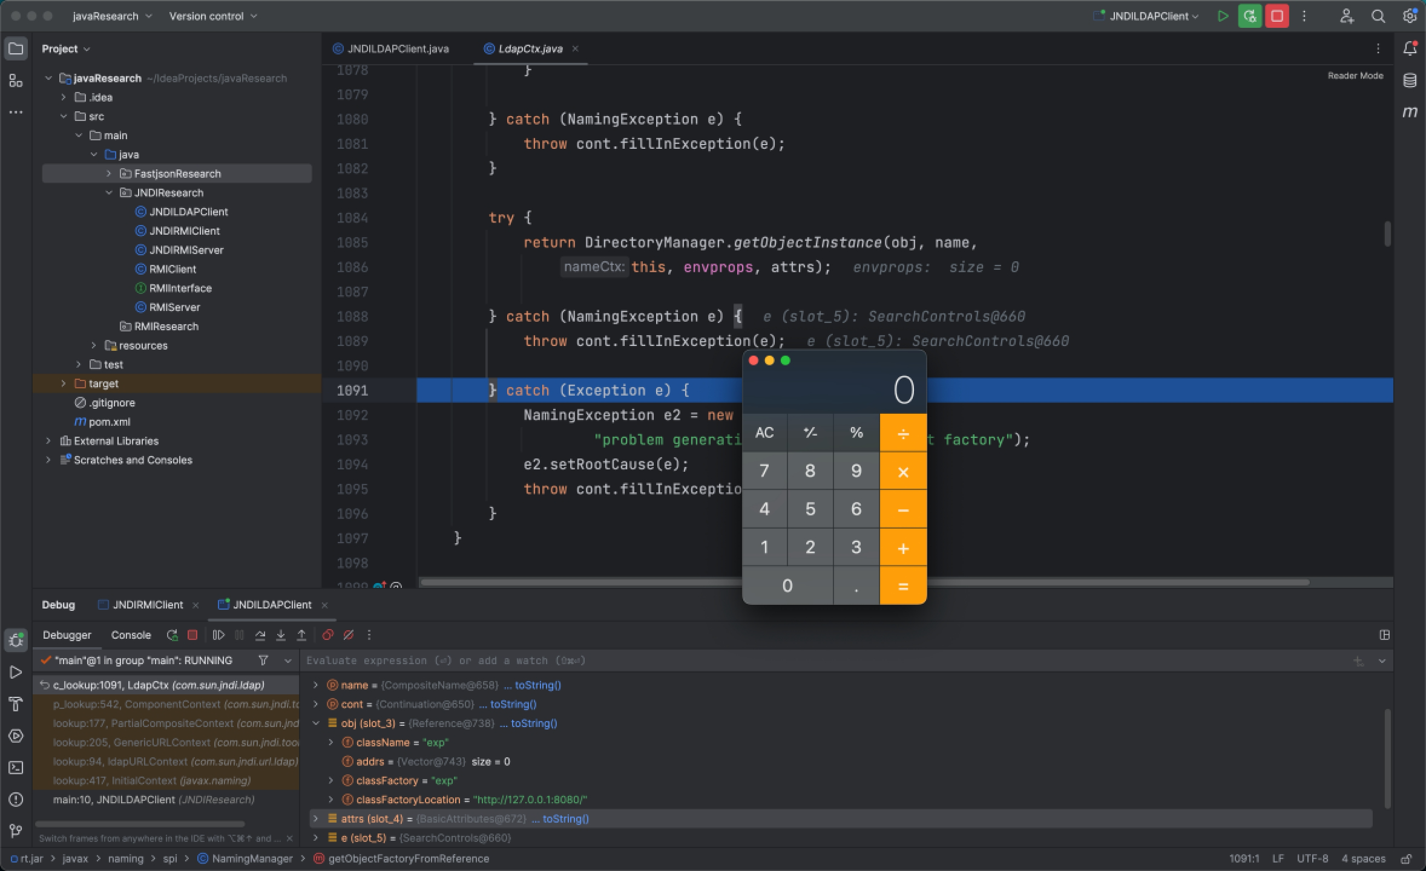Open the Code With Me user icon
1426x871 pixels.
tap(1346, 16)
